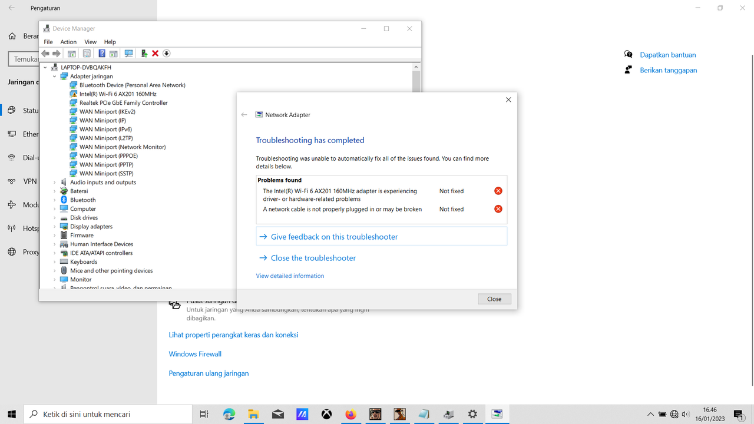
Task: Select Bluetooth Device (Personal Area Network)
Action: [133, 85]
